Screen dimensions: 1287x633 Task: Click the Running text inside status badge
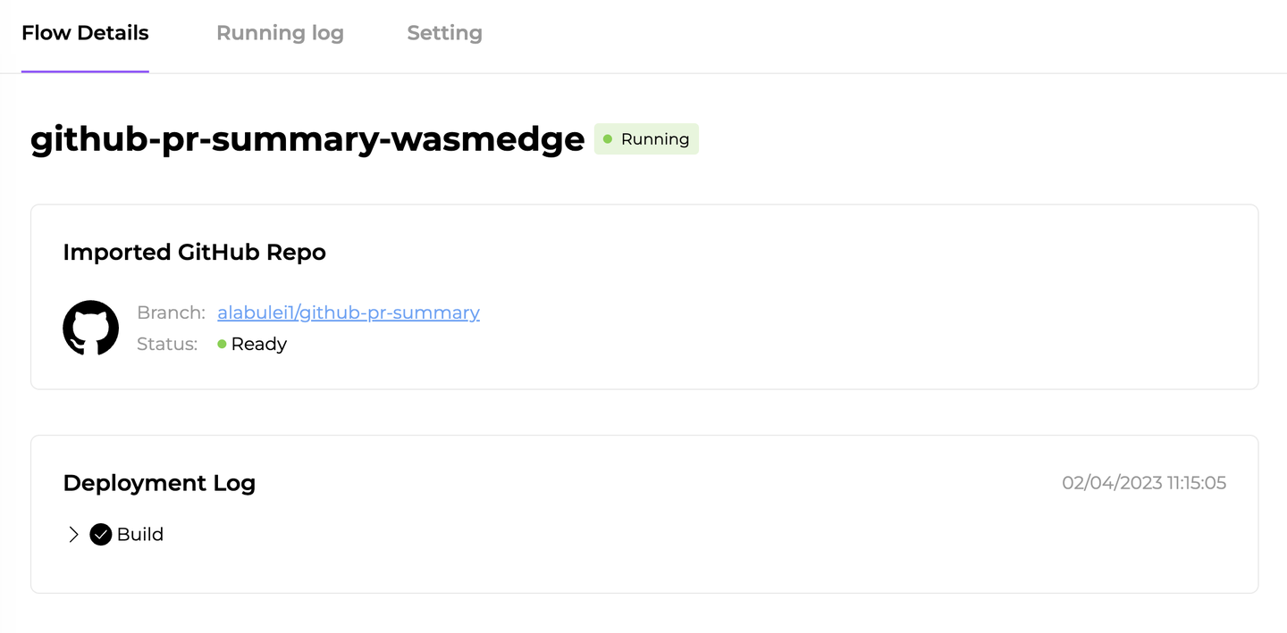(x=655, y=139)
